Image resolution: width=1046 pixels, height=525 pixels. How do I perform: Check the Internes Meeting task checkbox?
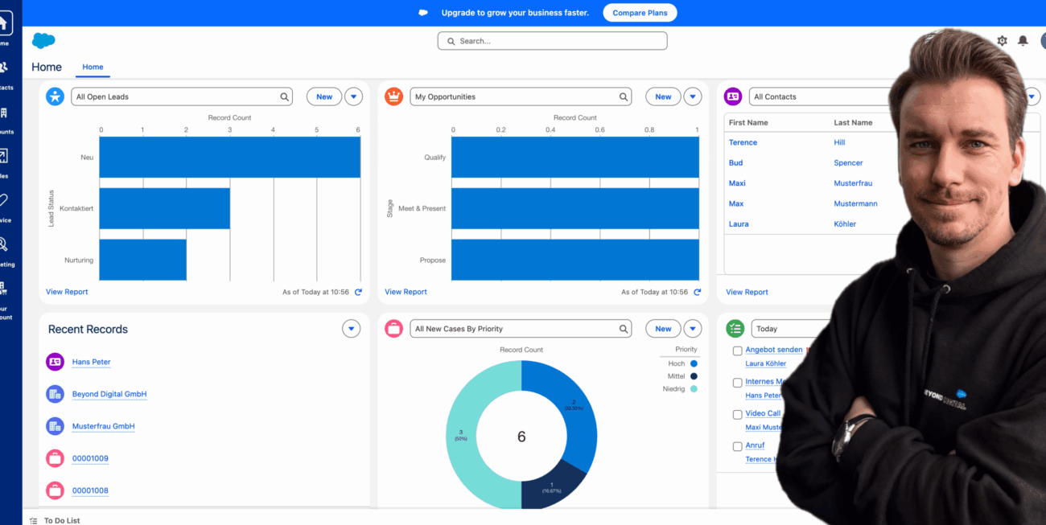point(737,383)
